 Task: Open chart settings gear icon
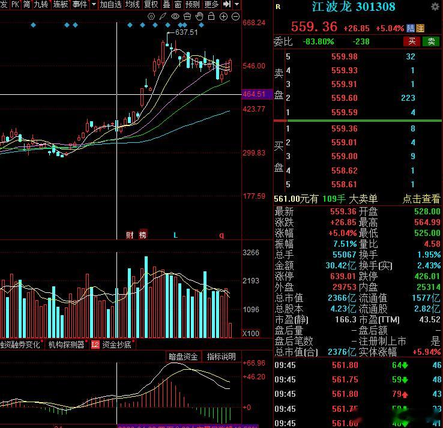pyautogui.click(x=151, y=16)
